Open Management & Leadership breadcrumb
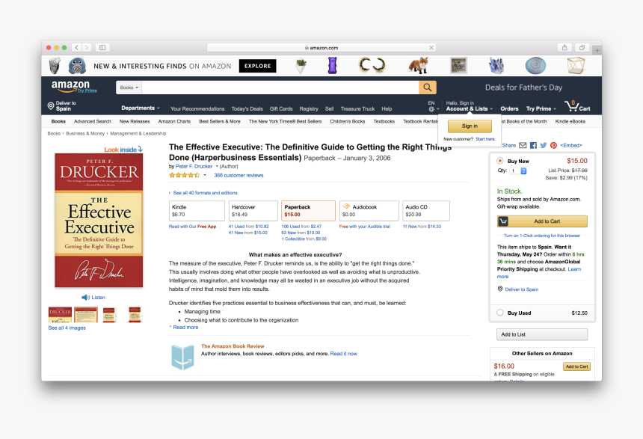This screenshot has height=439, width=643. click(x=138, y=133)
